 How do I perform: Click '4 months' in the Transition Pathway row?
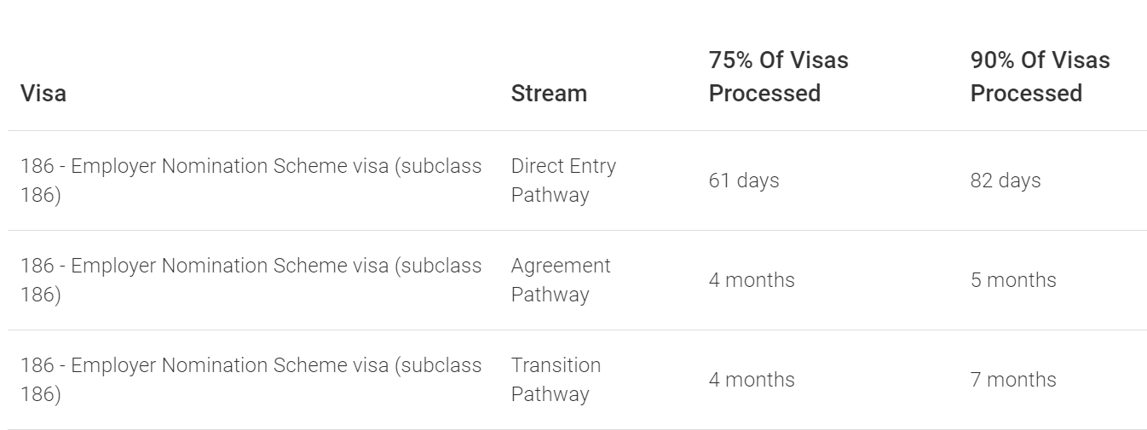point(752,380)
